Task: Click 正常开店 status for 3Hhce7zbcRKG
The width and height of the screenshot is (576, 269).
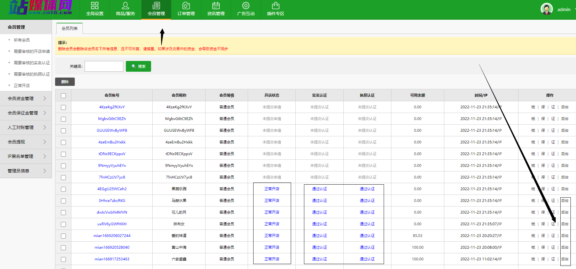Action: coord(272,201)
